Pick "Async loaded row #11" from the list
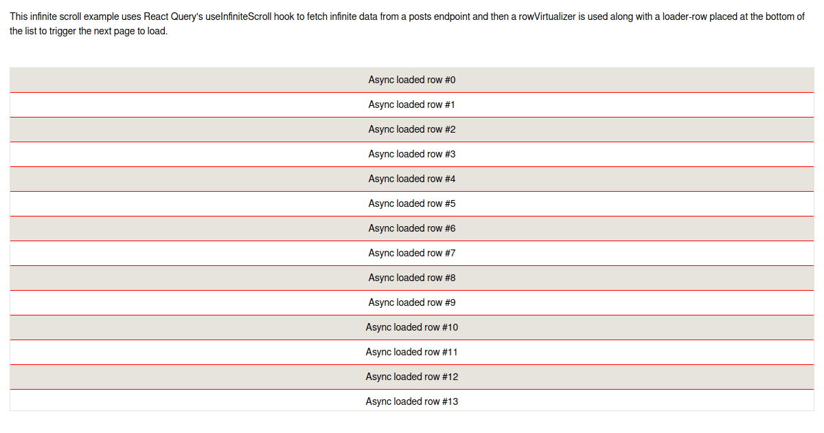This screenshot has width=824, height=433. coord(412,352)
